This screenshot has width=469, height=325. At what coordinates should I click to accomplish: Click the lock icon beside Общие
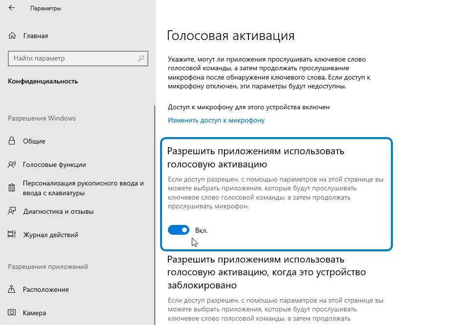(x=12, y=141)
